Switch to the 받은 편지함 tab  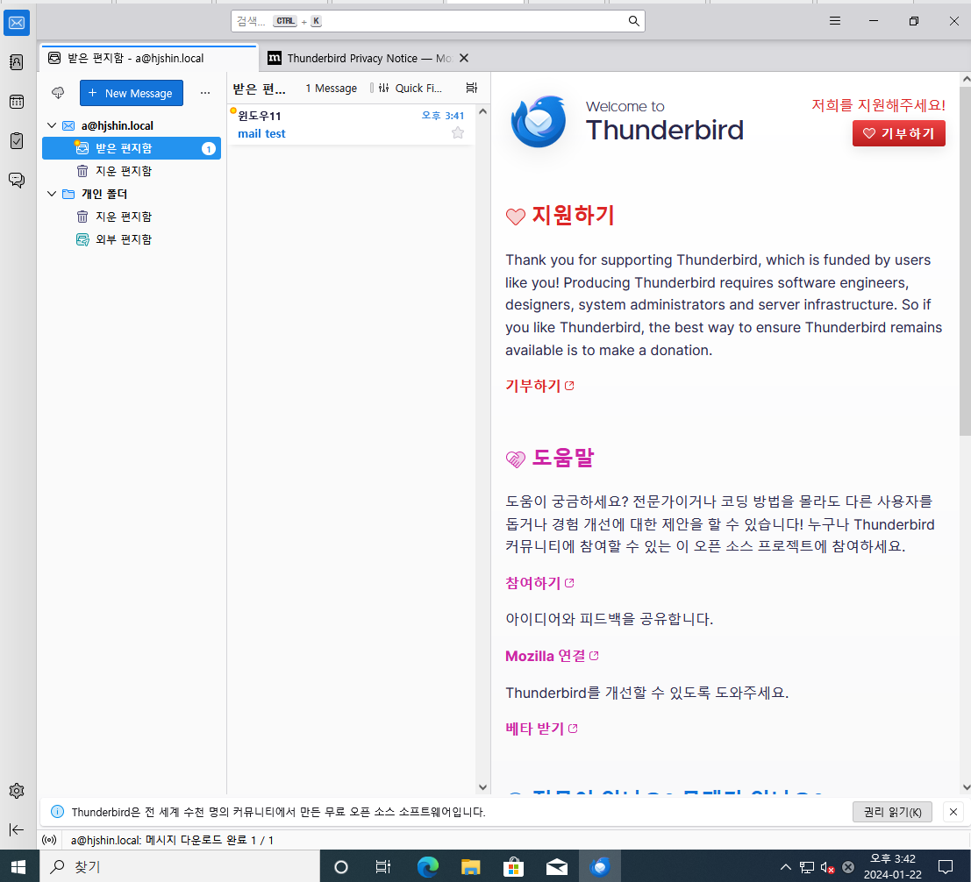pos(148,58)
